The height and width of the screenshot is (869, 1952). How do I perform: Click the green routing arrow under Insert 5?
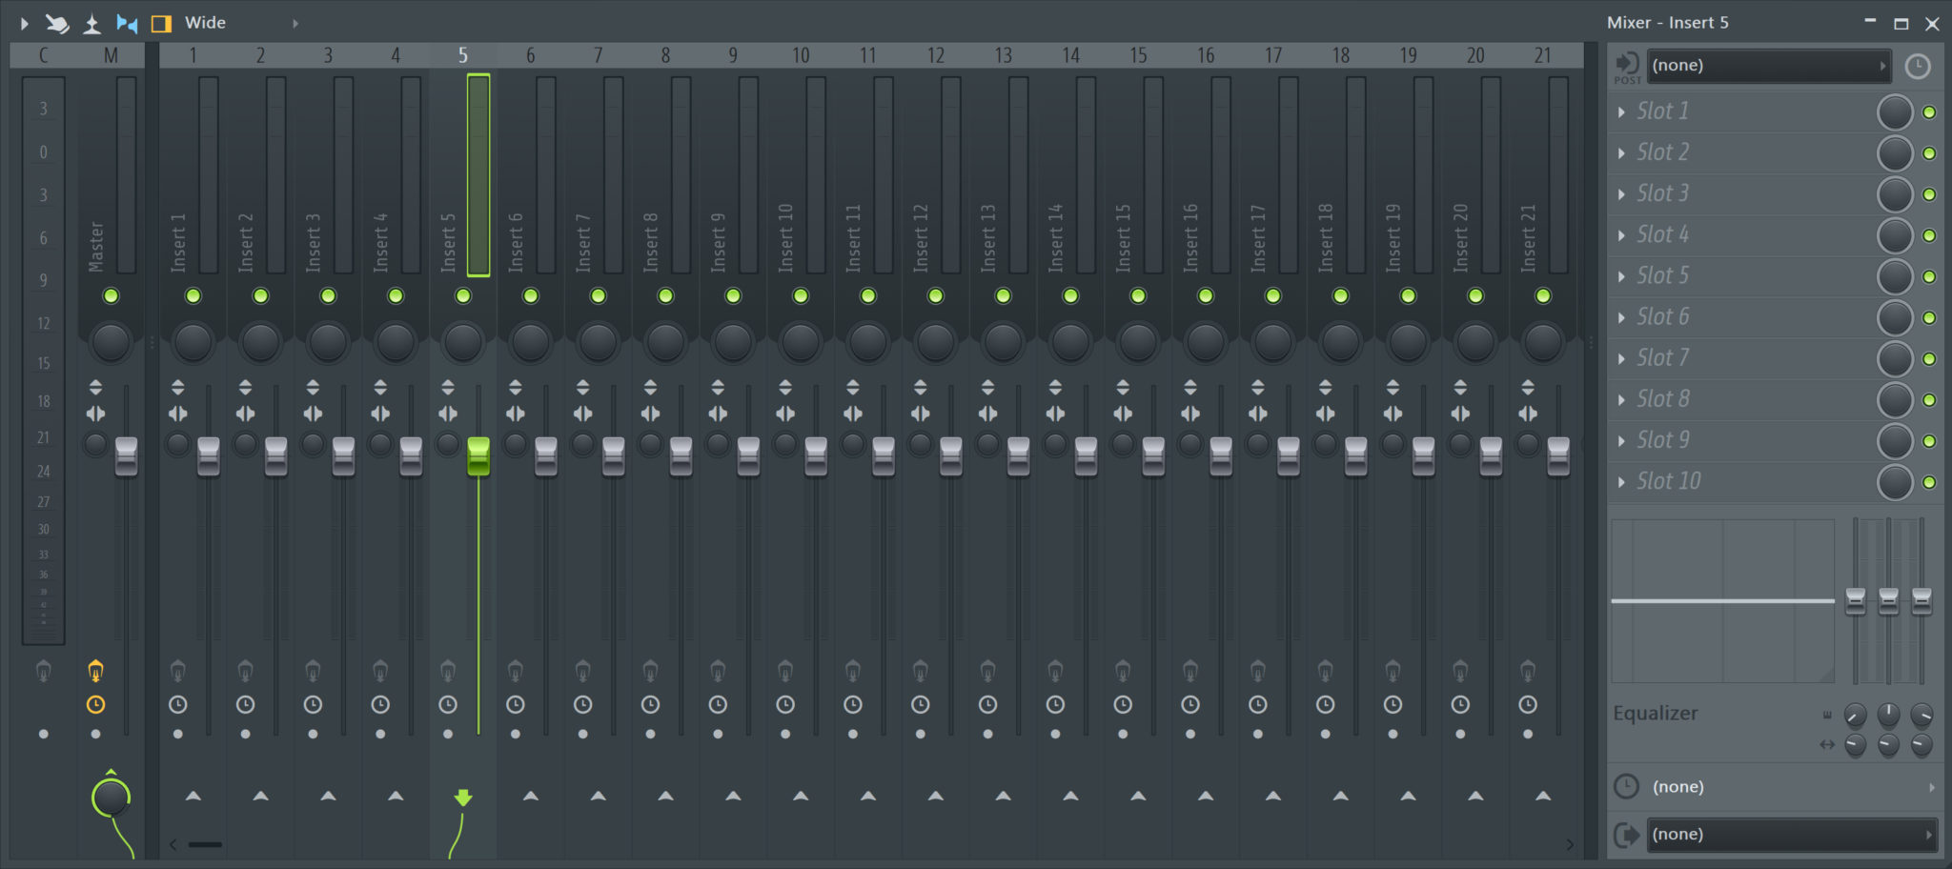coord(462,798)
